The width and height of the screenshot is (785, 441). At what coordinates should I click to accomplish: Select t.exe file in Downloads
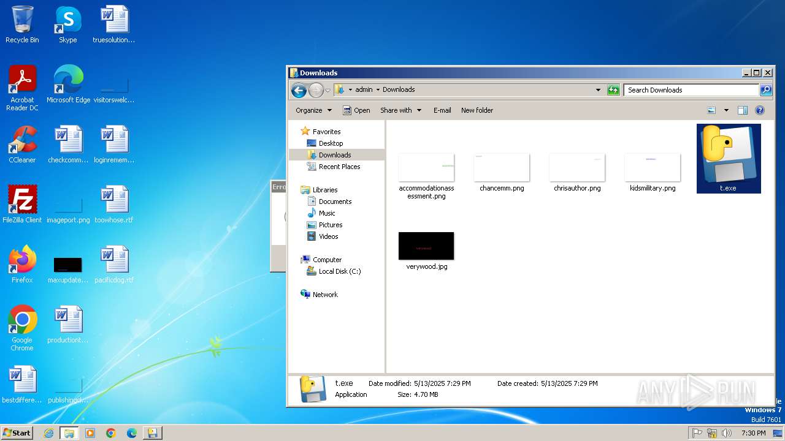(x=729, y=159)
